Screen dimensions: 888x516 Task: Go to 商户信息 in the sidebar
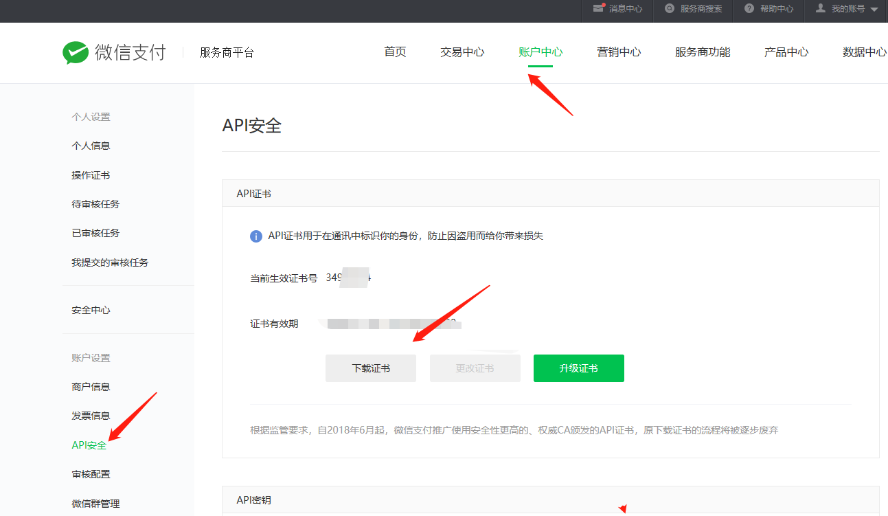pos(91,387)
